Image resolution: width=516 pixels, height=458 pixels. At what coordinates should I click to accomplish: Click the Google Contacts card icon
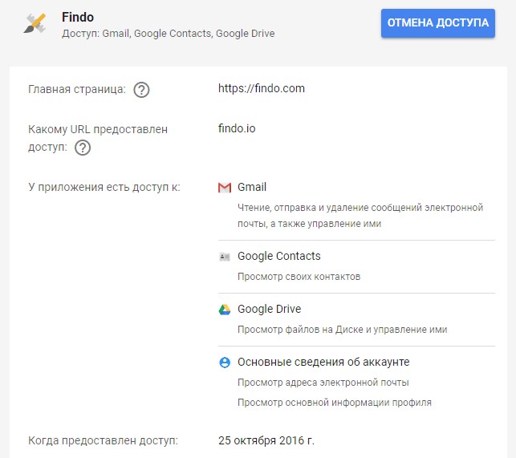(225, 257)
